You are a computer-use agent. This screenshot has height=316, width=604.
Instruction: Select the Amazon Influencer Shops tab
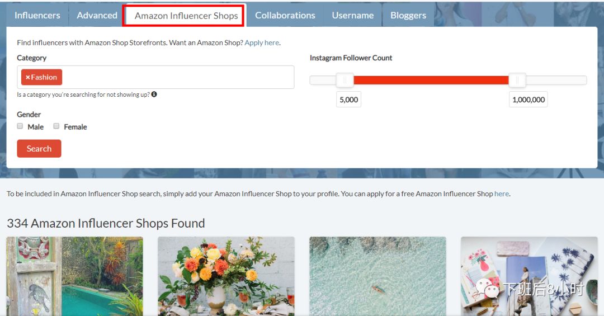pyautogui.click(x=186, y=16)
